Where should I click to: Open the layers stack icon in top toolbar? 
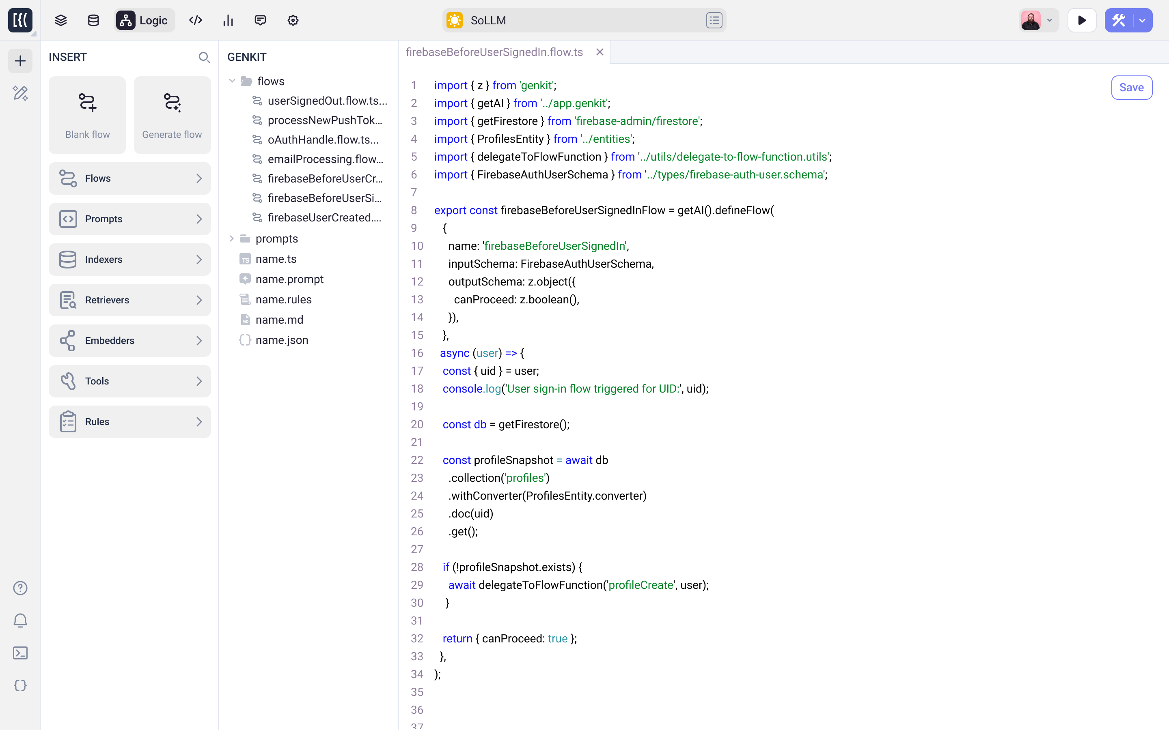[x=60, y=20]
